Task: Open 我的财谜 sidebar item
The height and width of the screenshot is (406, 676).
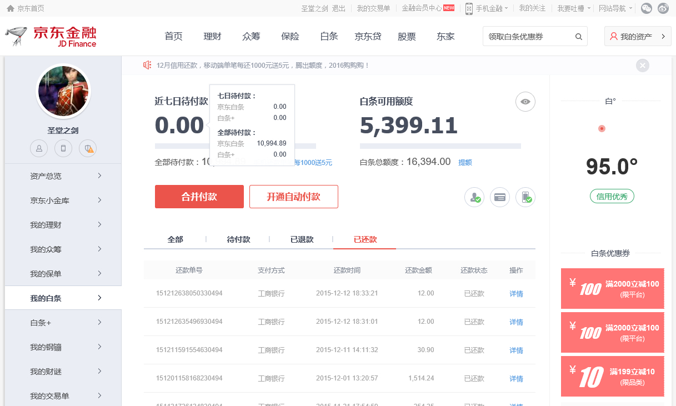Action: (x=63, y=372)
